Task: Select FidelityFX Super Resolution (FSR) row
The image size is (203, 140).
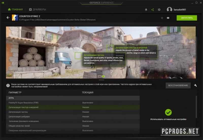Action: (73, 103)
